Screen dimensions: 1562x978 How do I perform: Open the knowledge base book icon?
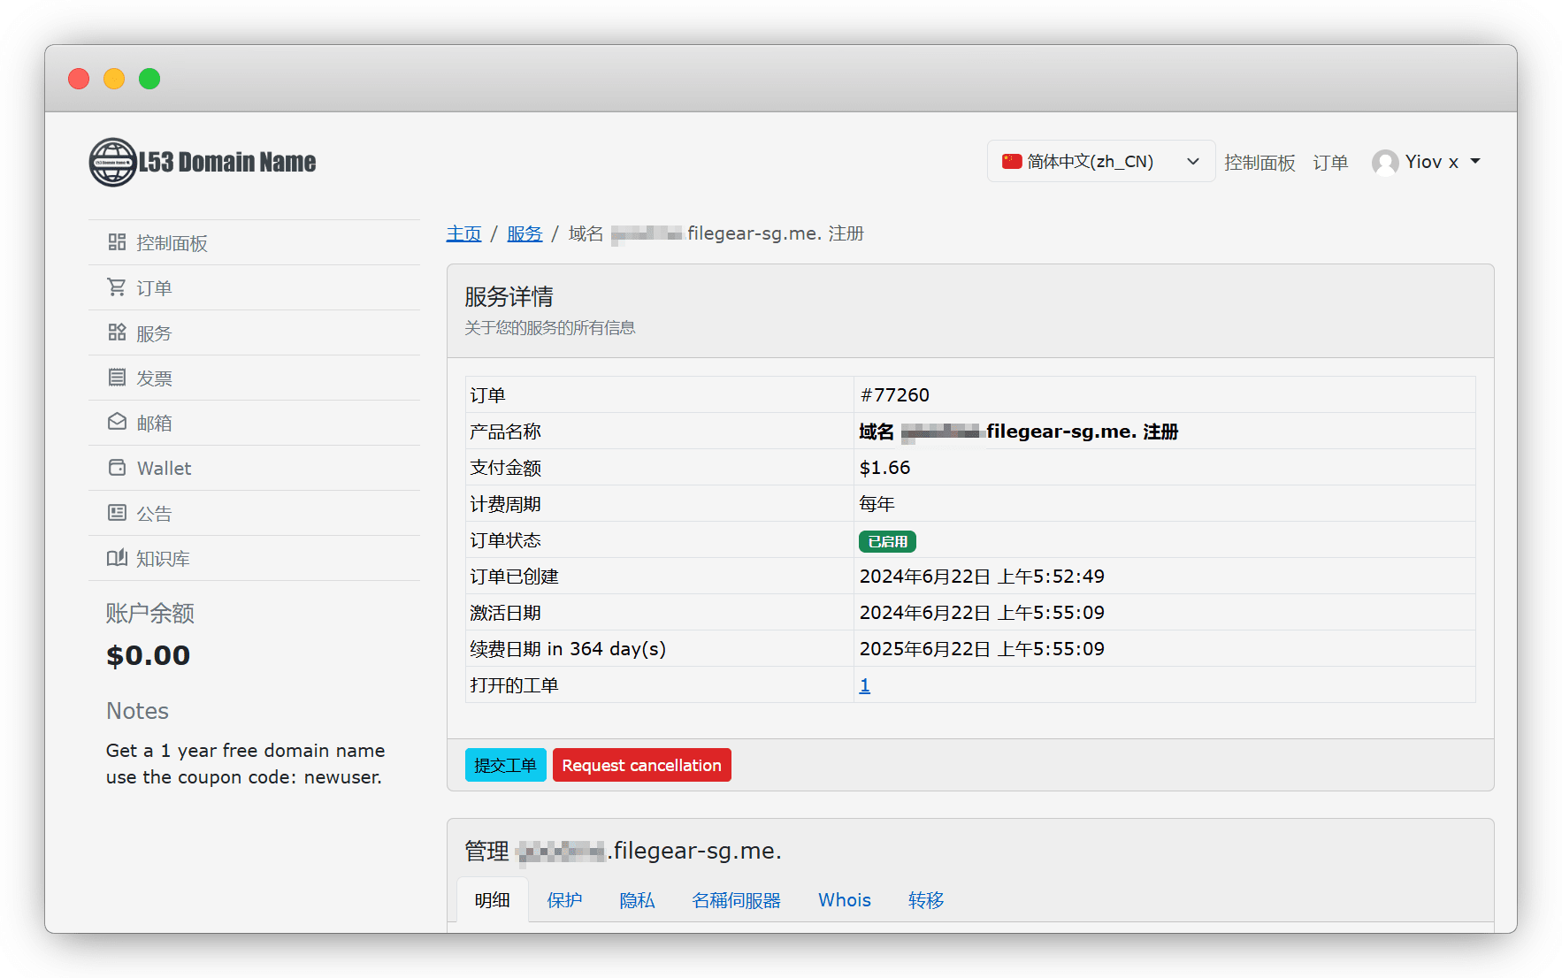pyautogui.click(x=117, y=558)
